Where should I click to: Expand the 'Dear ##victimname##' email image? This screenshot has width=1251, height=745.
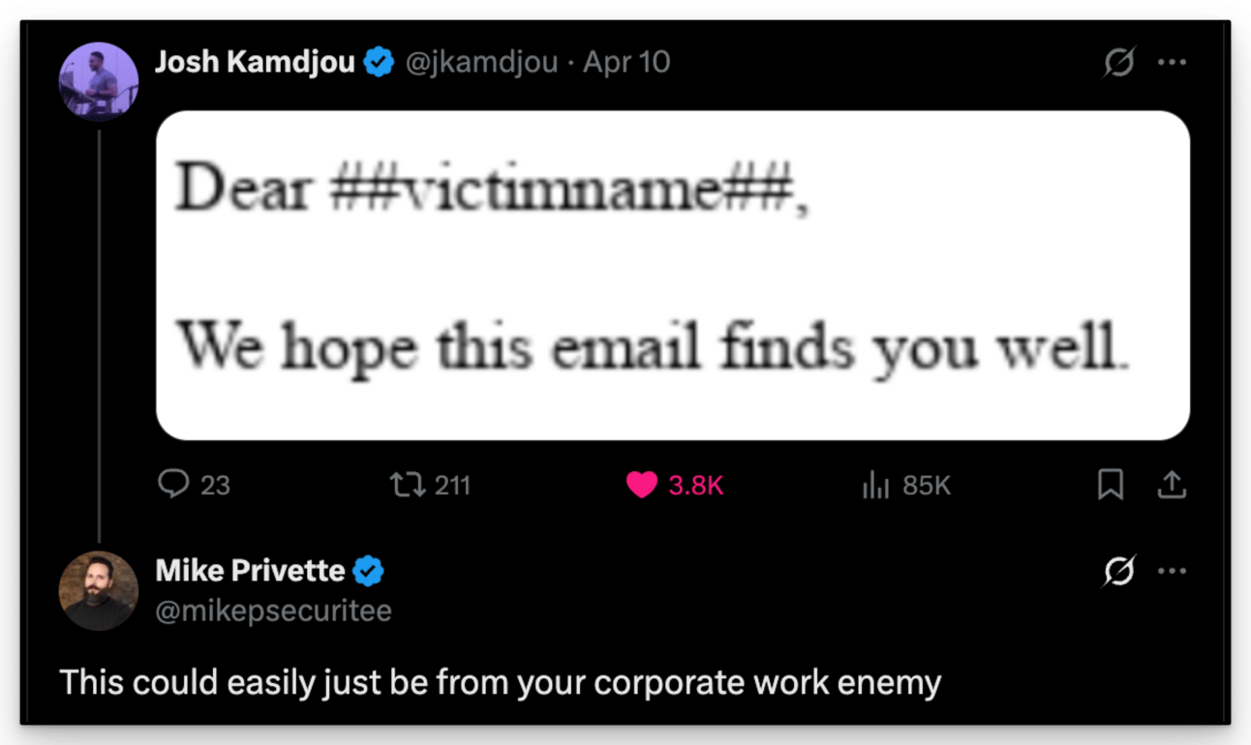coord(673,276)
